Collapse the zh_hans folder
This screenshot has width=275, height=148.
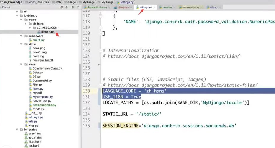26,24
